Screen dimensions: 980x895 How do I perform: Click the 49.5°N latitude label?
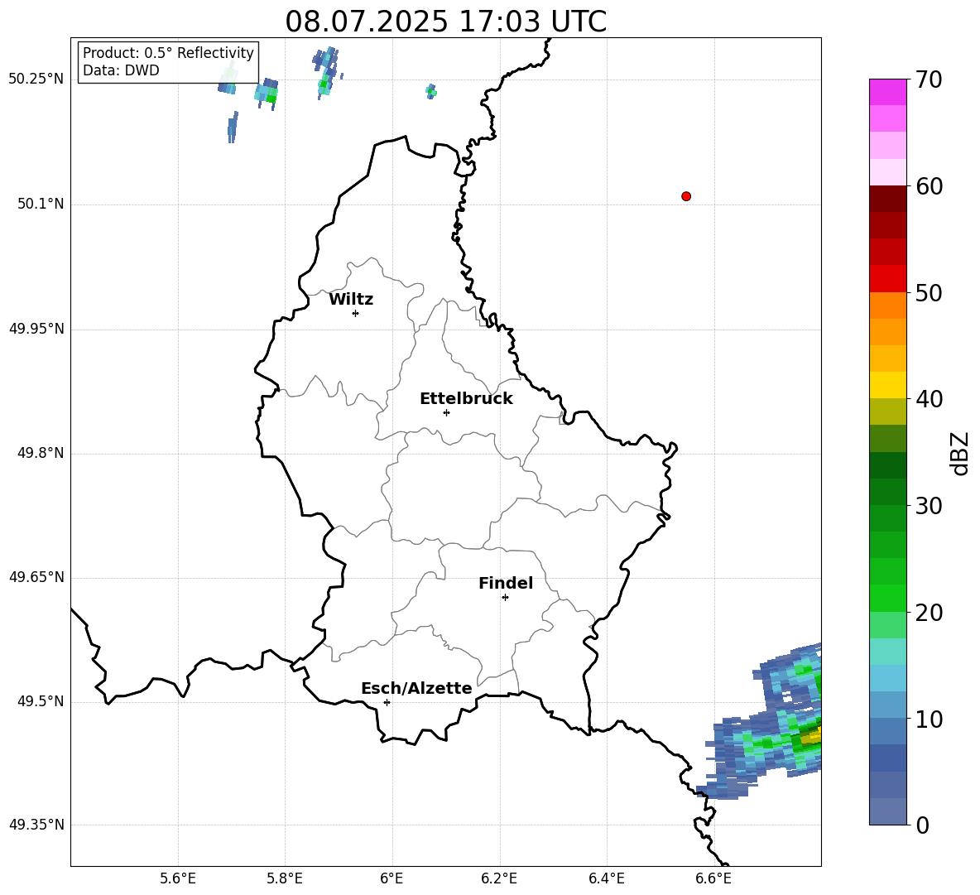tap(41, 701)
